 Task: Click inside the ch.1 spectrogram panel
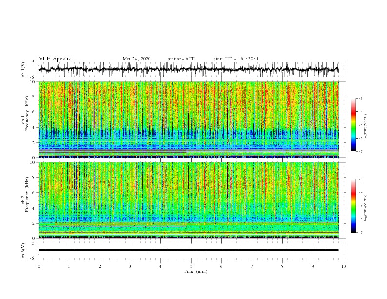click(188, 119)
